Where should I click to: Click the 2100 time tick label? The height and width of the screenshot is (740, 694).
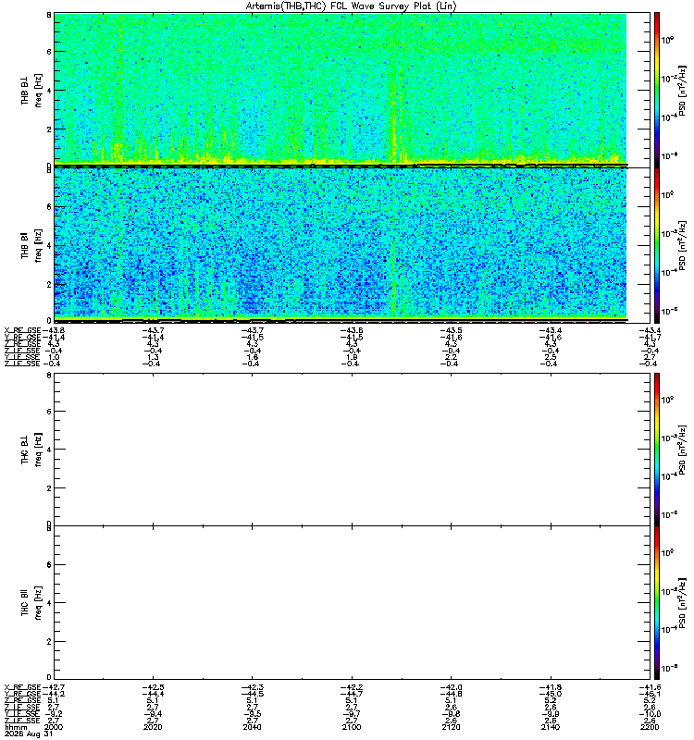click(352, 727)
